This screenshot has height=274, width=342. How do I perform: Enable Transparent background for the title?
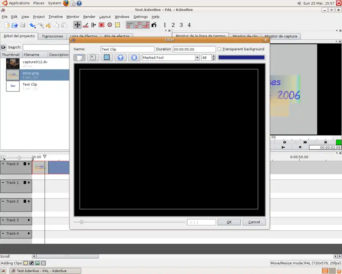[219, 49]
